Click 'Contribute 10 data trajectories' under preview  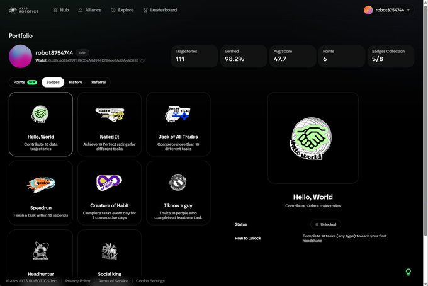313,206
